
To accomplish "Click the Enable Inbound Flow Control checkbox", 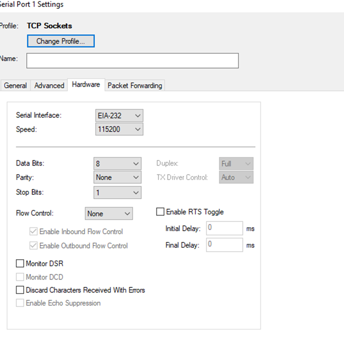I will (33, 232).
